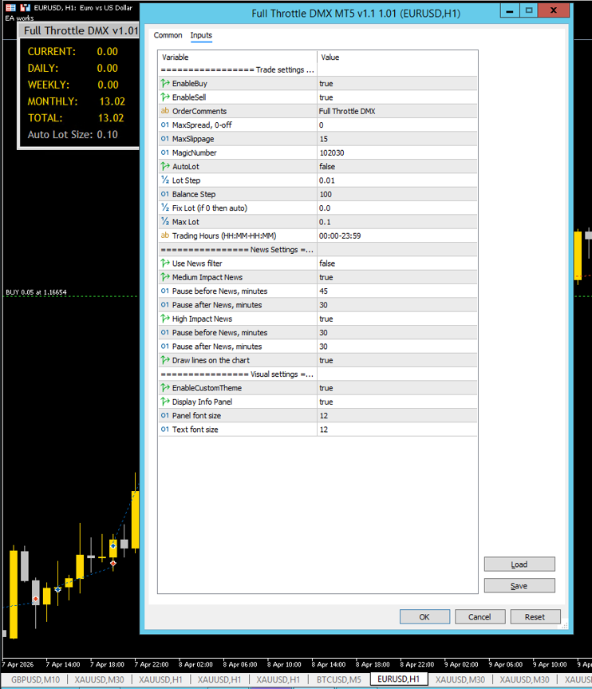The height and width of the screenshot is (689, 592).
Task: Open the EnableSell value dropdown
Action: click(397, 97)
